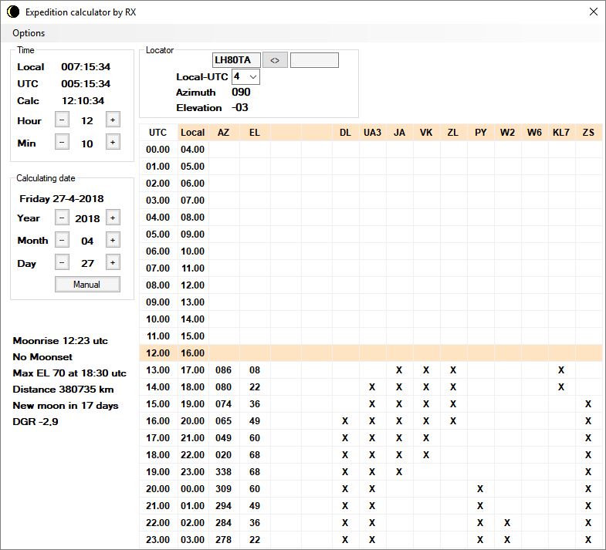Click the ZL column header
Screen dimensions: 606x550
point(453,133)
